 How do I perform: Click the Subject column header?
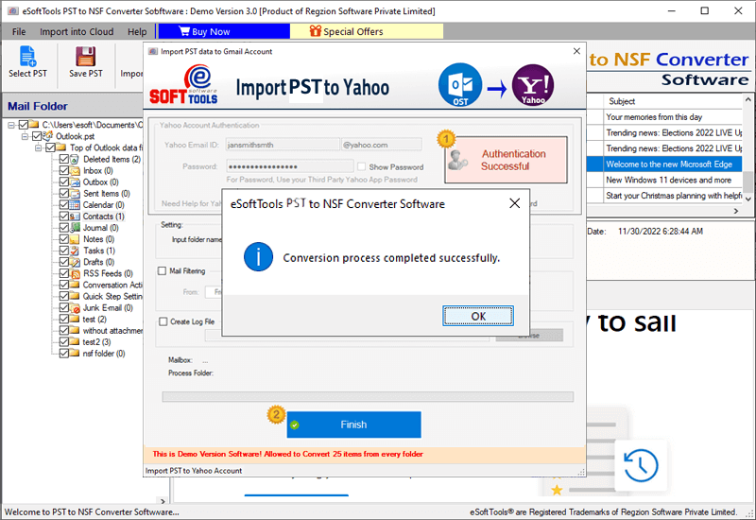(673, 101)
